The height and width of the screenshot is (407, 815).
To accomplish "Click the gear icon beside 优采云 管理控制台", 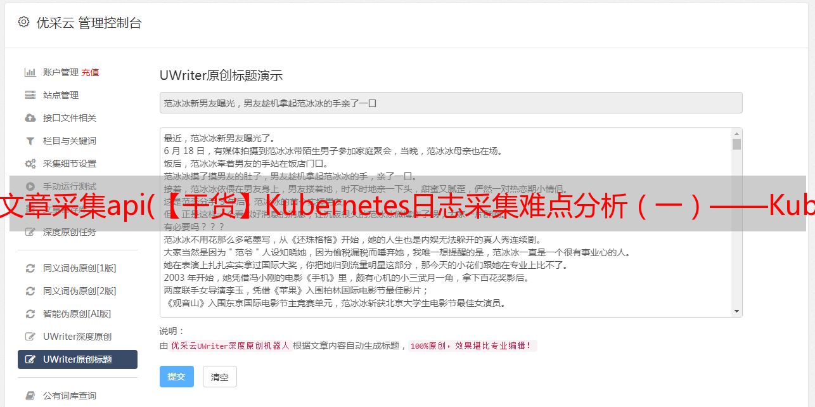I will click(23, 22).
